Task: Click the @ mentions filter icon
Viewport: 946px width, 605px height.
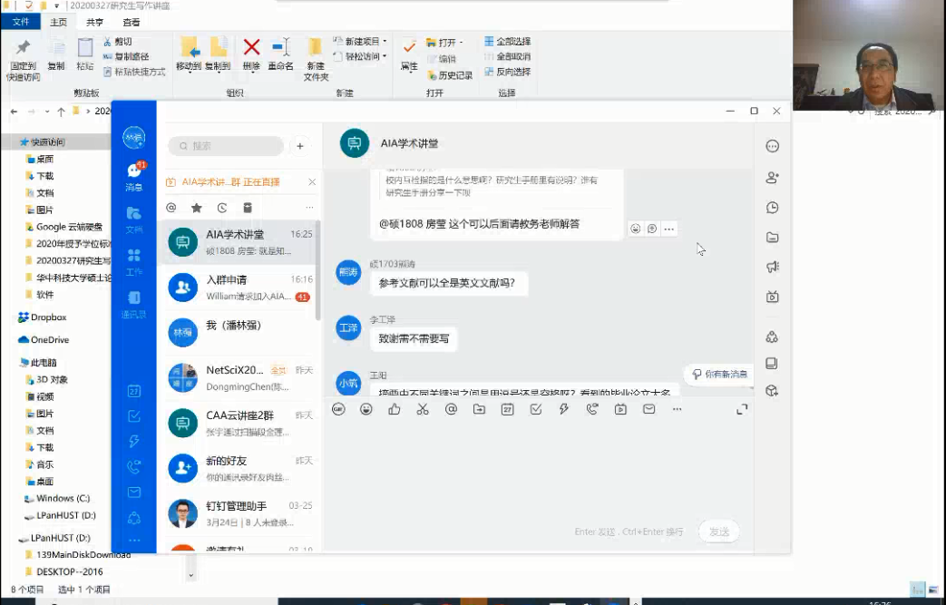Action: (171, 208)
